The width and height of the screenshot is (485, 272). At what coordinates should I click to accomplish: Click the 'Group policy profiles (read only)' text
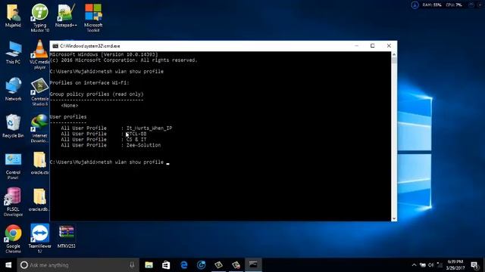coord(96,94)
